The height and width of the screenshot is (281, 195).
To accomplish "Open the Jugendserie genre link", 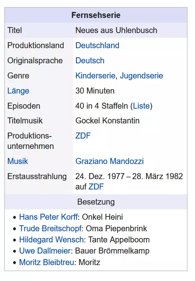I will (141, 76).
